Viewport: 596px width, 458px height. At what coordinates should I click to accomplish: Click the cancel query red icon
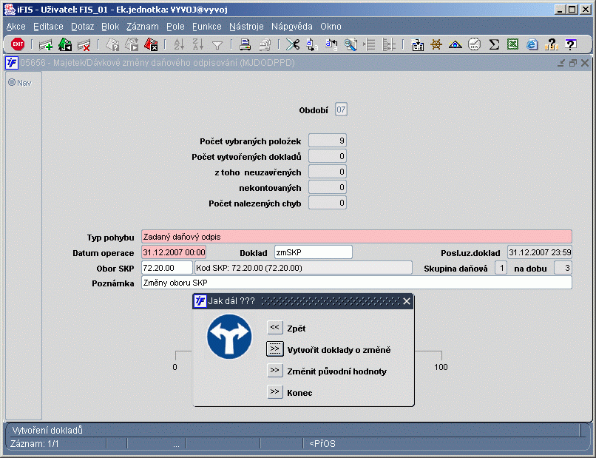click(151, 45)
